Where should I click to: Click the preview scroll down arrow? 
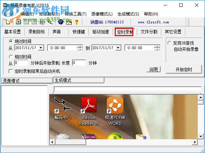click(x=201, y=136)
